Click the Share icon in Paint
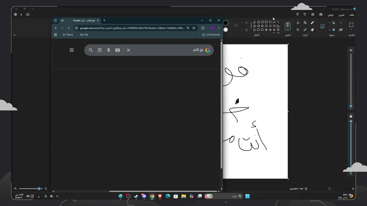Viewport: 367px width, 206px height. coord(313,15)
